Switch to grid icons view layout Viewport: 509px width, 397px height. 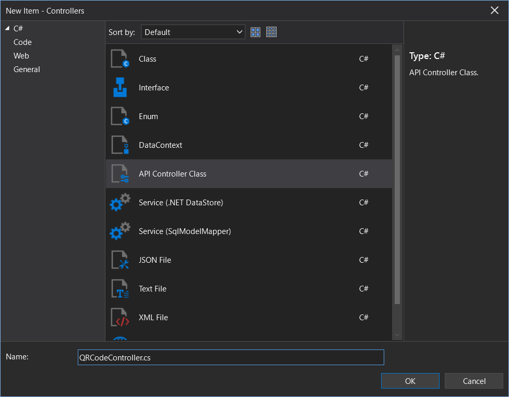pyautogui.click(x=271, y=32)
